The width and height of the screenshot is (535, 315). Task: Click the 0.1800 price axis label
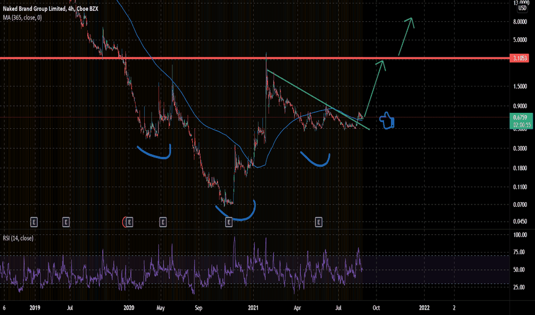520,168
